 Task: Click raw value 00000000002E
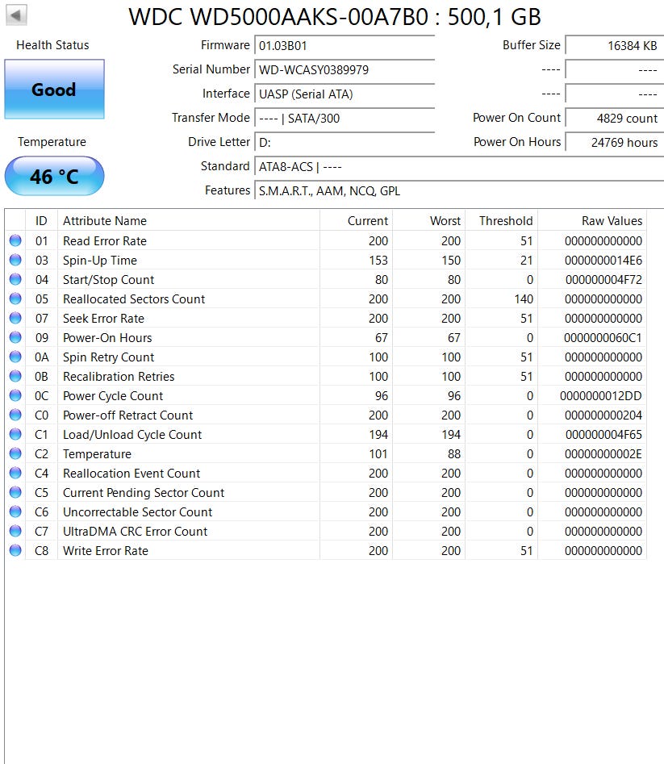[x=603, y=453]
